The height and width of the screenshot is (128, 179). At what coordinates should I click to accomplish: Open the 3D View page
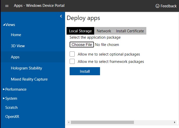18,46
